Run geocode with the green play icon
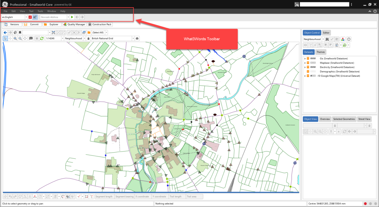This screenshot has width=379, height=207. (x=72, y=17)
